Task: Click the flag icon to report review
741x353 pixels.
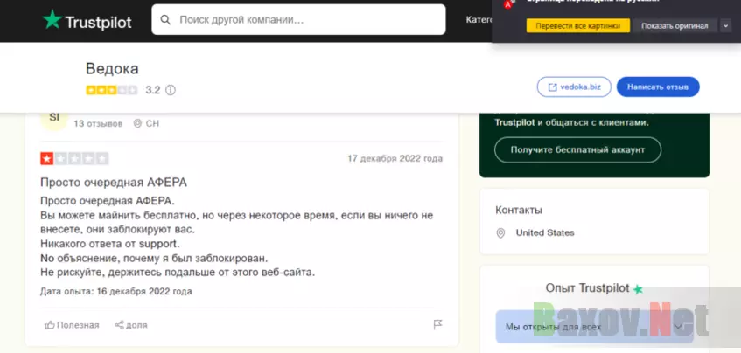Action: click(x=438, y=325)
